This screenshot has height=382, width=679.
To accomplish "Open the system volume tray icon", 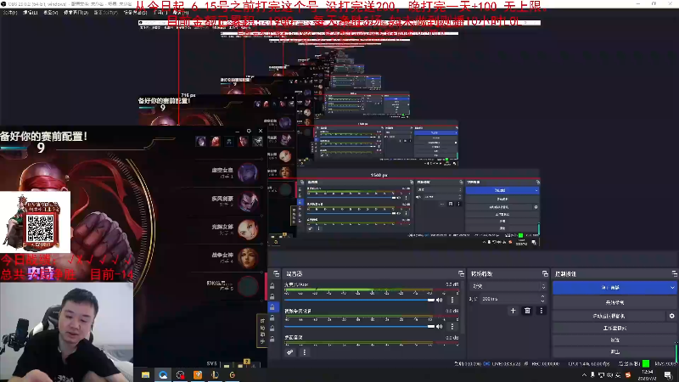I will tap(609, 375).
